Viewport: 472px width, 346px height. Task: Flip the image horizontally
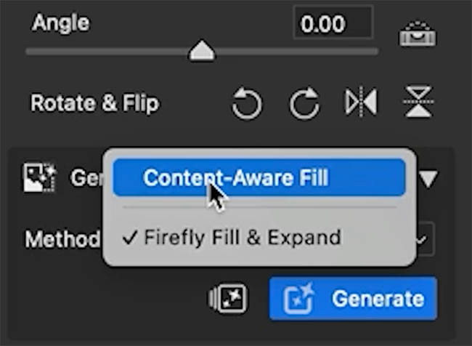[361, 102]
